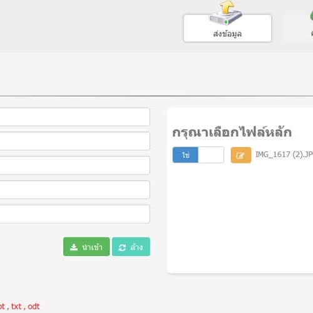The width and height of the screenshot is (313, 313).
Task: Click the orange edit icon beside IMG_1617
Action: click(241, 155)
